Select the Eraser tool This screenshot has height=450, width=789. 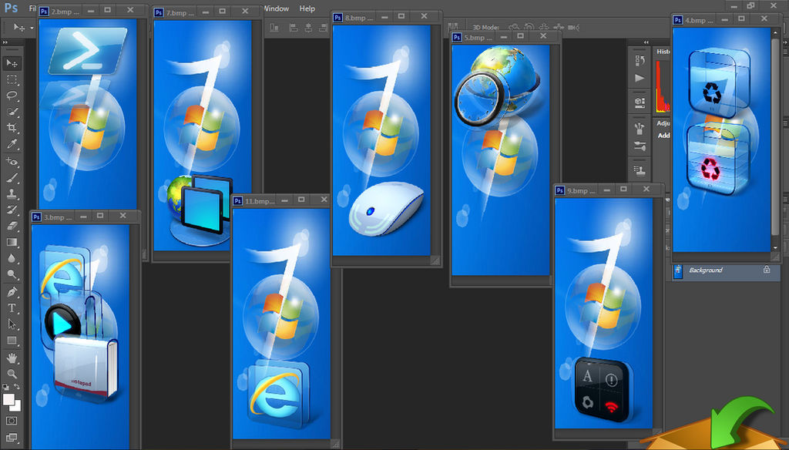(x=12, y=226)
